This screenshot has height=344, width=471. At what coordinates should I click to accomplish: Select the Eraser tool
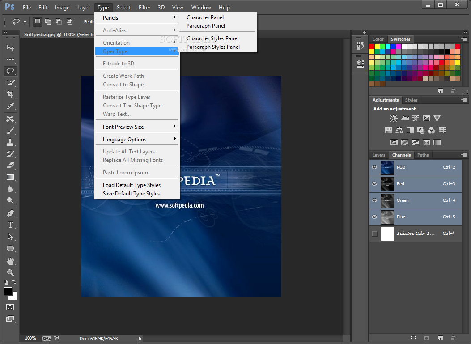click(x=10, y=166)
